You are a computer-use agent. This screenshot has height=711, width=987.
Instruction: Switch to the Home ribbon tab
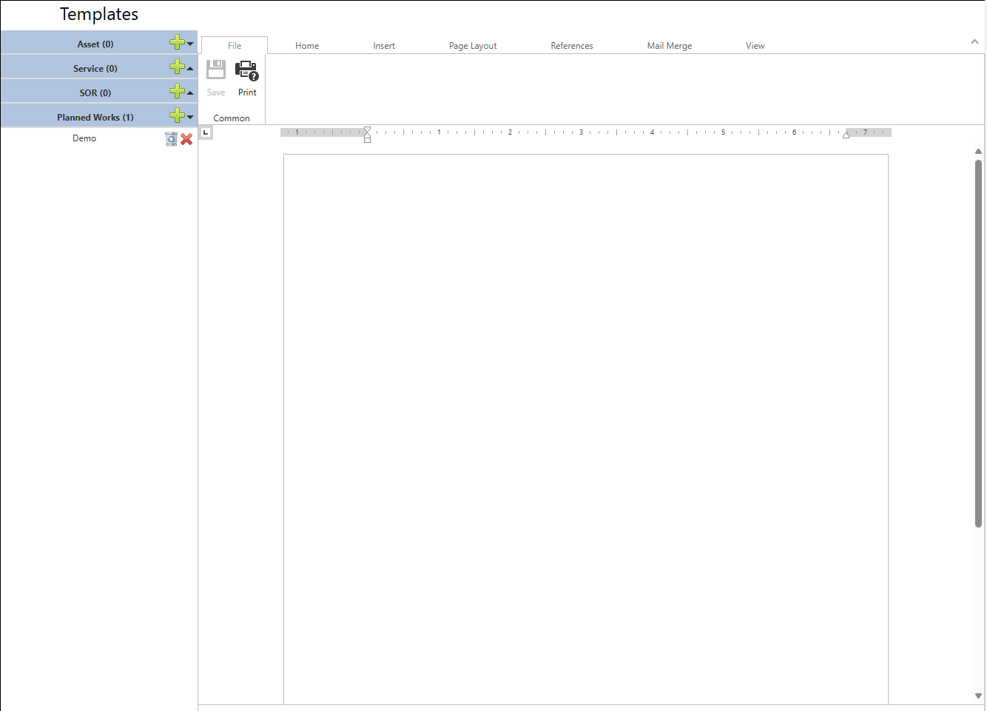coord(307,46)
